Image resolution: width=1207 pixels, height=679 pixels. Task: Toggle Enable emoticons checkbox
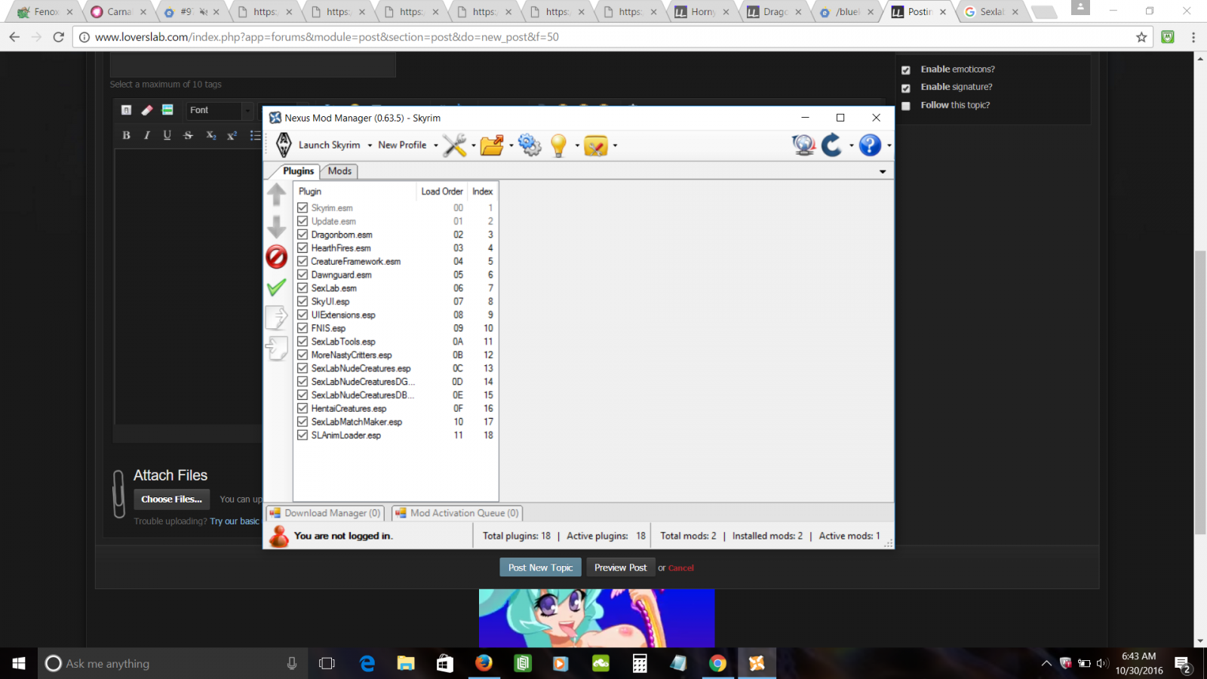click(906, 70)
